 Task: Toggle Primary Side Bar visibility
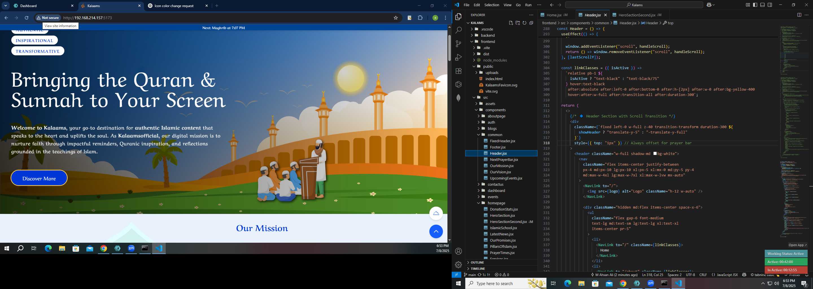755,5
